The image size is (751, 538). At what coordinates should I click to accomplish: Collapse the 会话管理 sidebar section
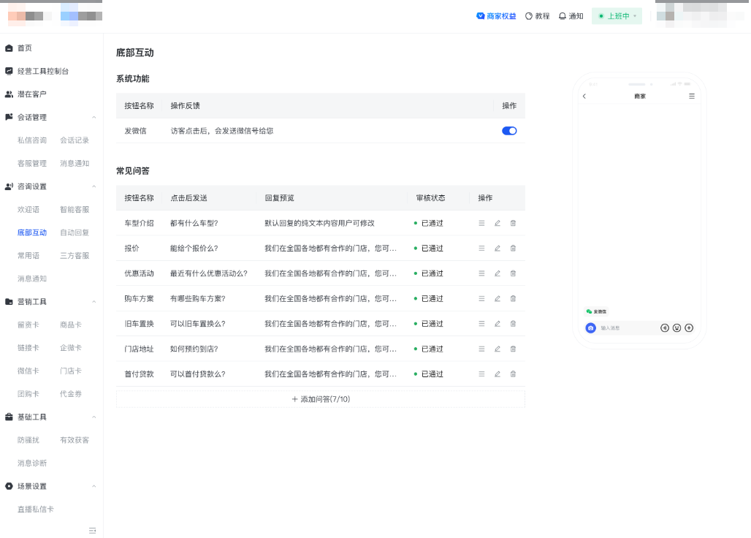tap(51, 117)
